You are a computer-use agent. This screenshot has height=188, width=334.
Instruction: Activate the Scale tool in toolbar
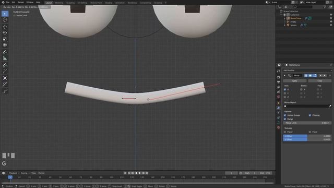[5, 39]
